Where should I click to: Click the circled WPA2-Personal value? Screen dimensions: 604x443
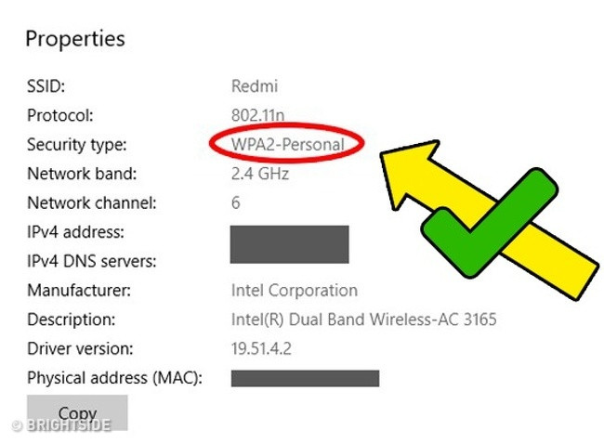[x=287, y=145]
